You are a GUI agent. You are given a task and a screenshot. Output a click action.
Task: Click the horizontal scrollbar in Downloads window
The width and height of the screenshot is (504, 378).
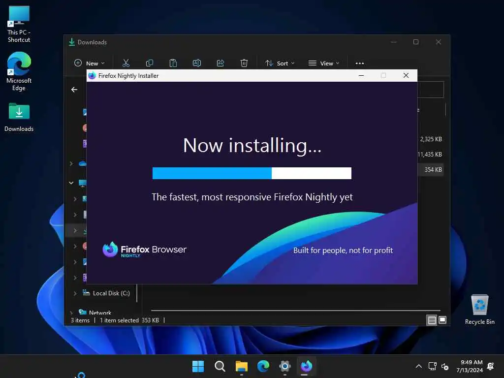(295, 311)
